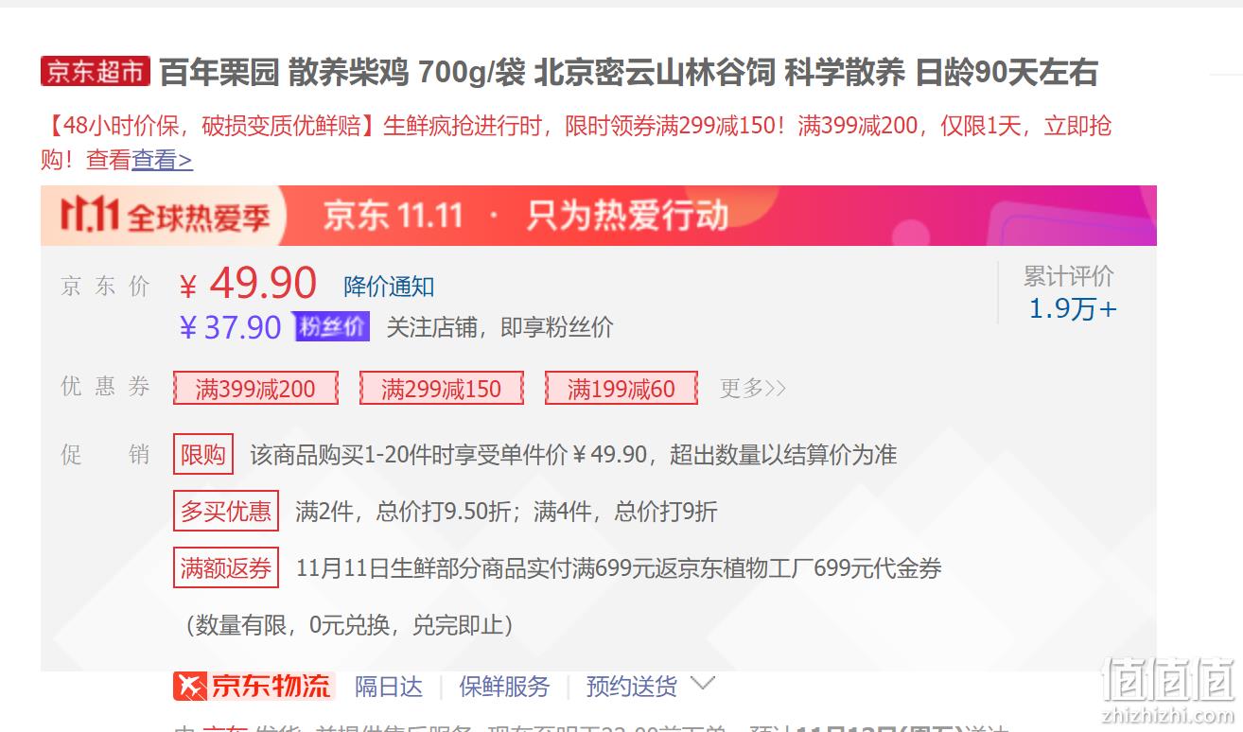
Task: Claim the 满299减150 coupon
Action: (x=442, y=389)
